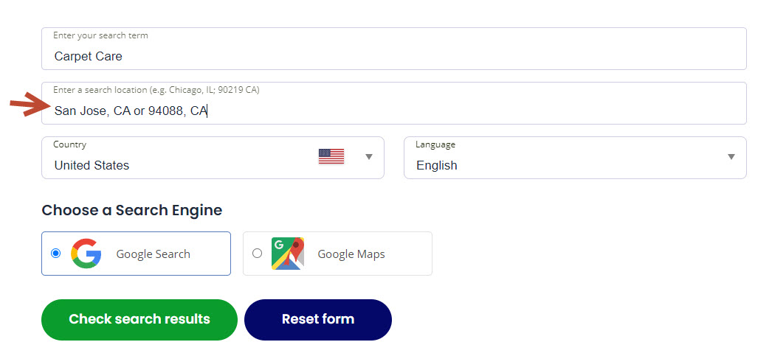Click the "Language" field label

tap(435, 144)
